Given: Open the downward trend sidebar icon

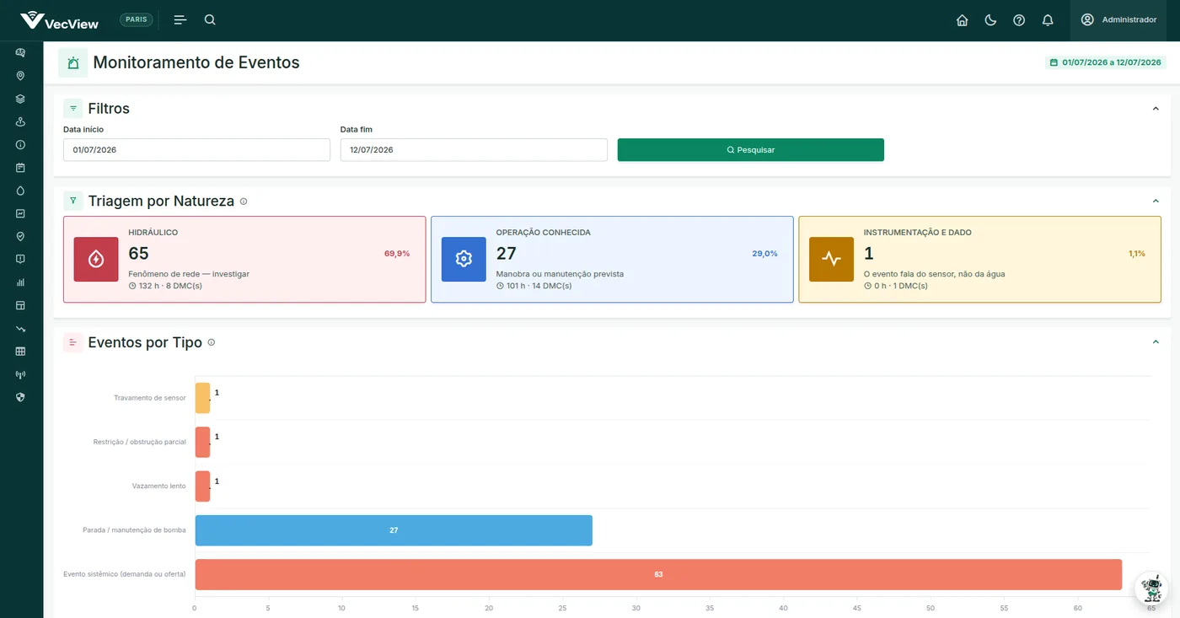Looking at the screenshot, I should 20,328.
